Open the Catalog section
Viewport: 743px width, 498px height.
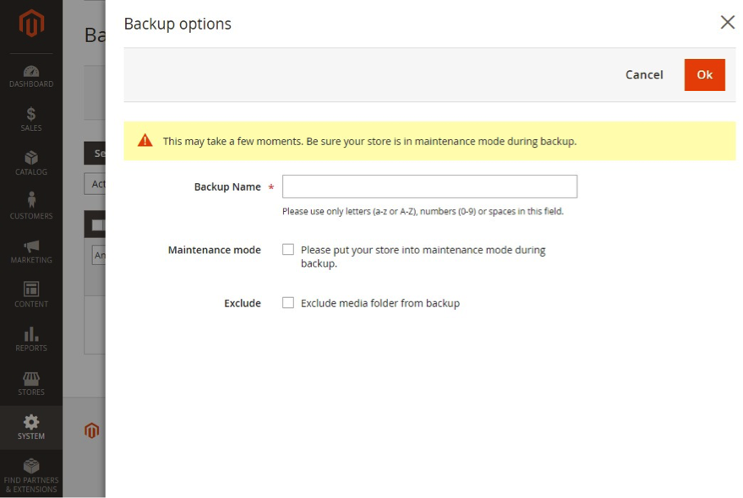coord(31,164)
